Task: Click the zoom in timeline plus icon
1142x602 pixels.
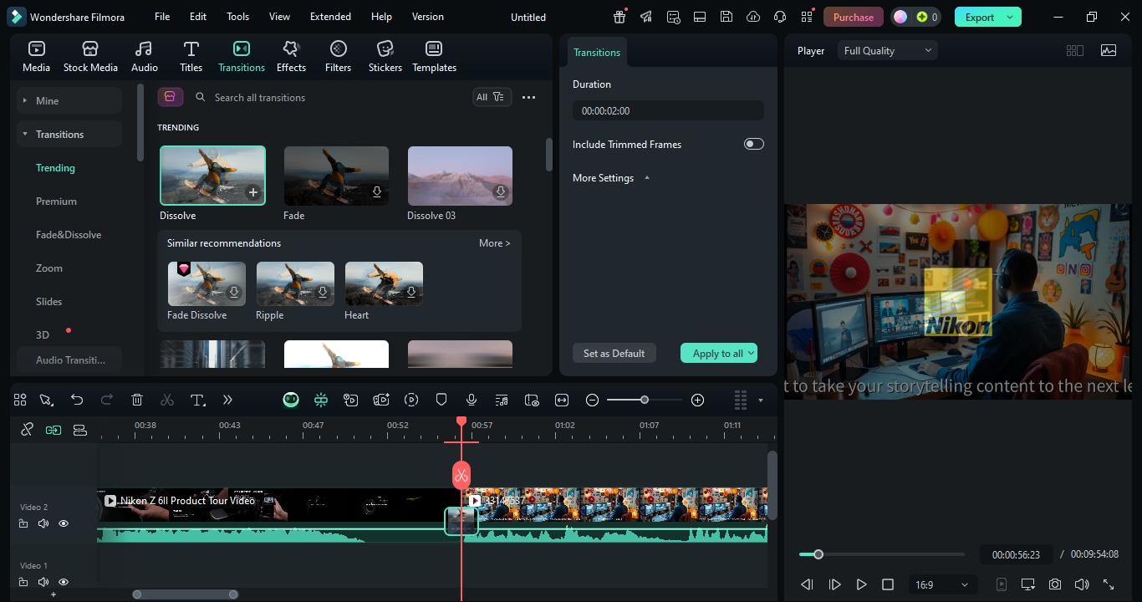Action: point(698,400)
